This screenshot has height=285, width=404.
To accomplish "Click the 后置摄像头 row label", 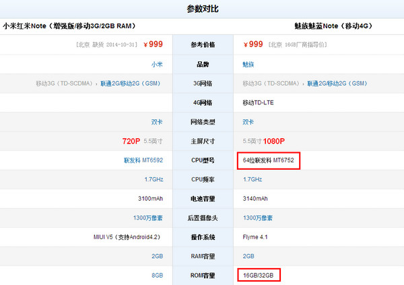I will coord(203,218).
